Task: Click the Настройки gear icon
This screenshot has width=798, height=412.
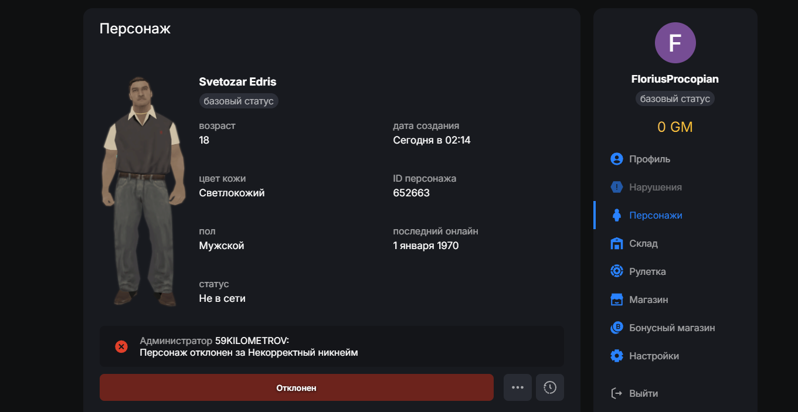Action: click(x=616, y=356)
